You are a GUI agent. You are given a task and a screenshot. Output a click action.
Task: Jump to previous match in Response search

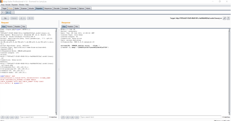pyautogui.click(x=68, y=117)
